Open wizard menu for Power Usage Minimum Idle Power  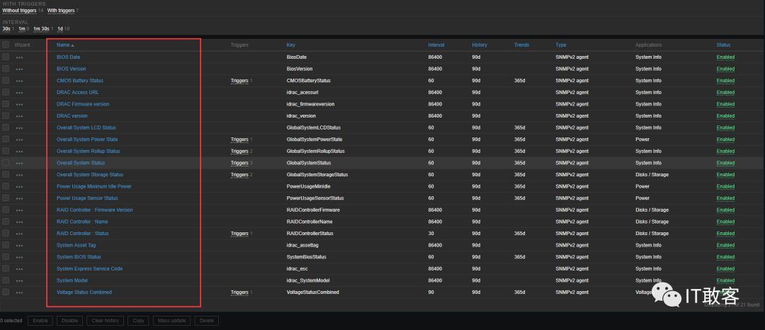click(19, 187)
